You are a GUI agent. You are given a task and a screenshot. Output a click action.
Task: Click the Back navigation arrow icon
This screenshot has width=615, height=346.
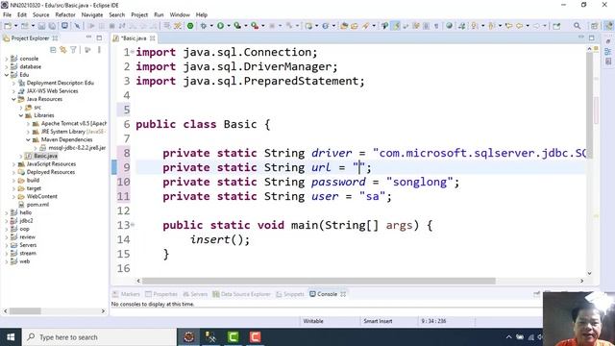coord(519,26)
